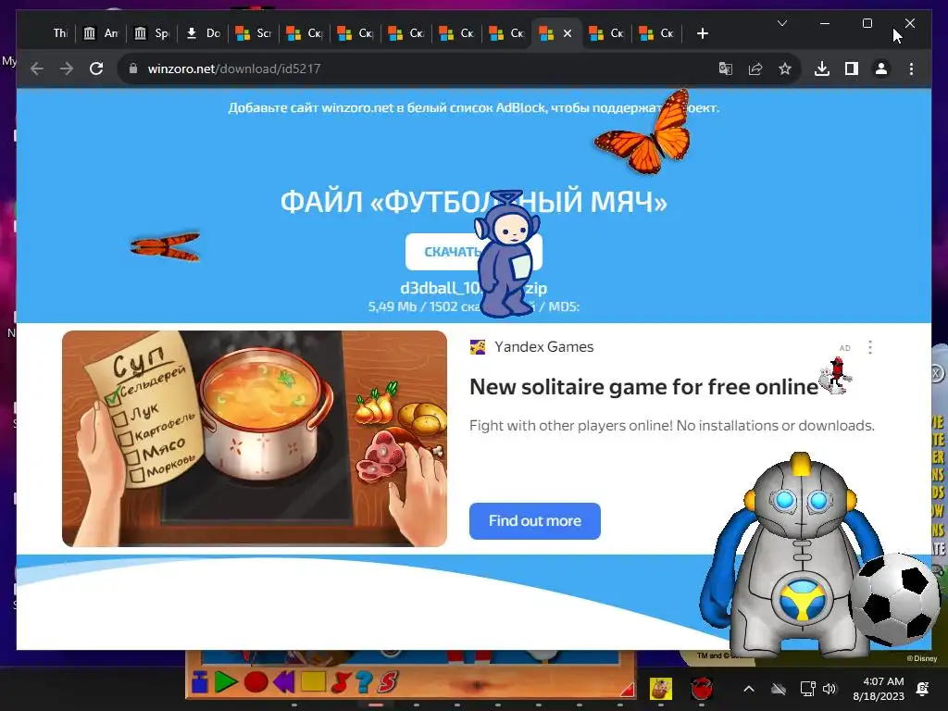Screen dimensions: 948x711
Task: Open the Chrome profile avatar
Action: point(881,69)
